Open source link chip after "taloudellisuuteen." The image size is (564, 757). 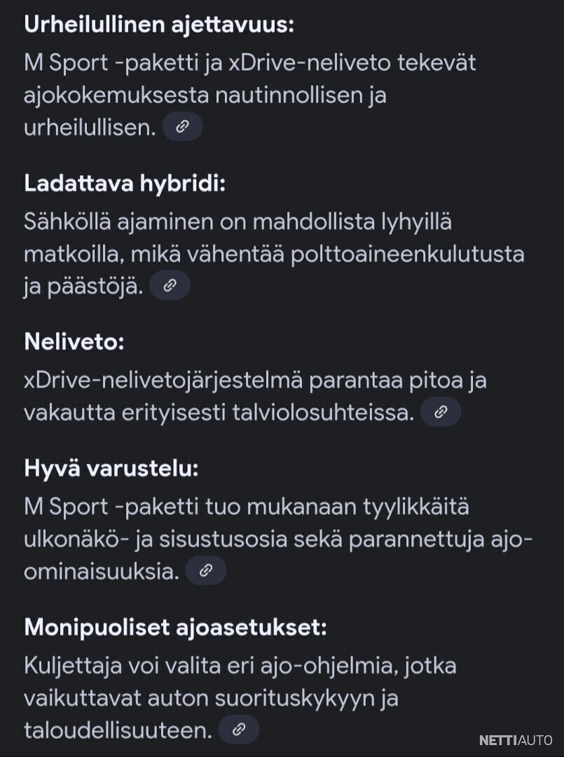click(x=239, y=729)
